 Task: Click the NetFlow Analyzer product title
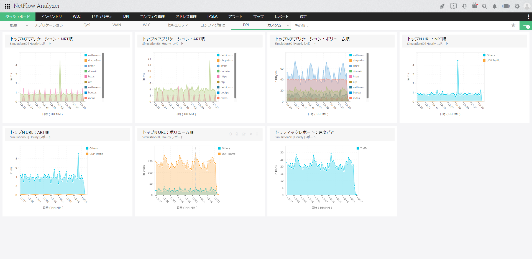tap(37, 6)
